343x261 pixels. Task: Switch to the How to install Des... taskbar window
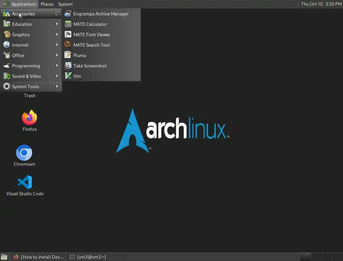39,257
